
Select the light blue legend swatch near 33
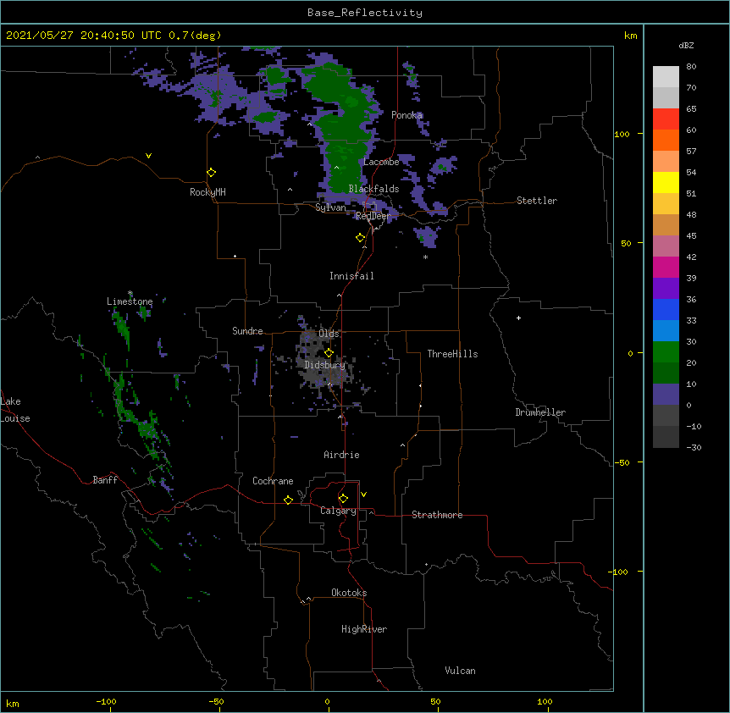coord(666,330)
